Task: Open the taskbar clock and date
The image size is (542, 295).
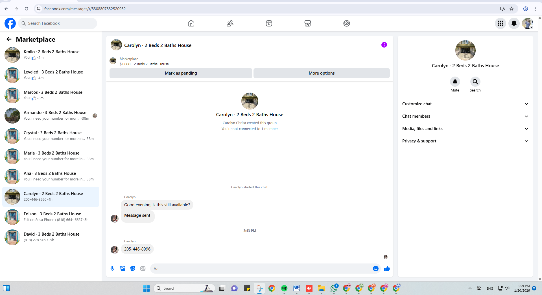Action: point(522,288)
